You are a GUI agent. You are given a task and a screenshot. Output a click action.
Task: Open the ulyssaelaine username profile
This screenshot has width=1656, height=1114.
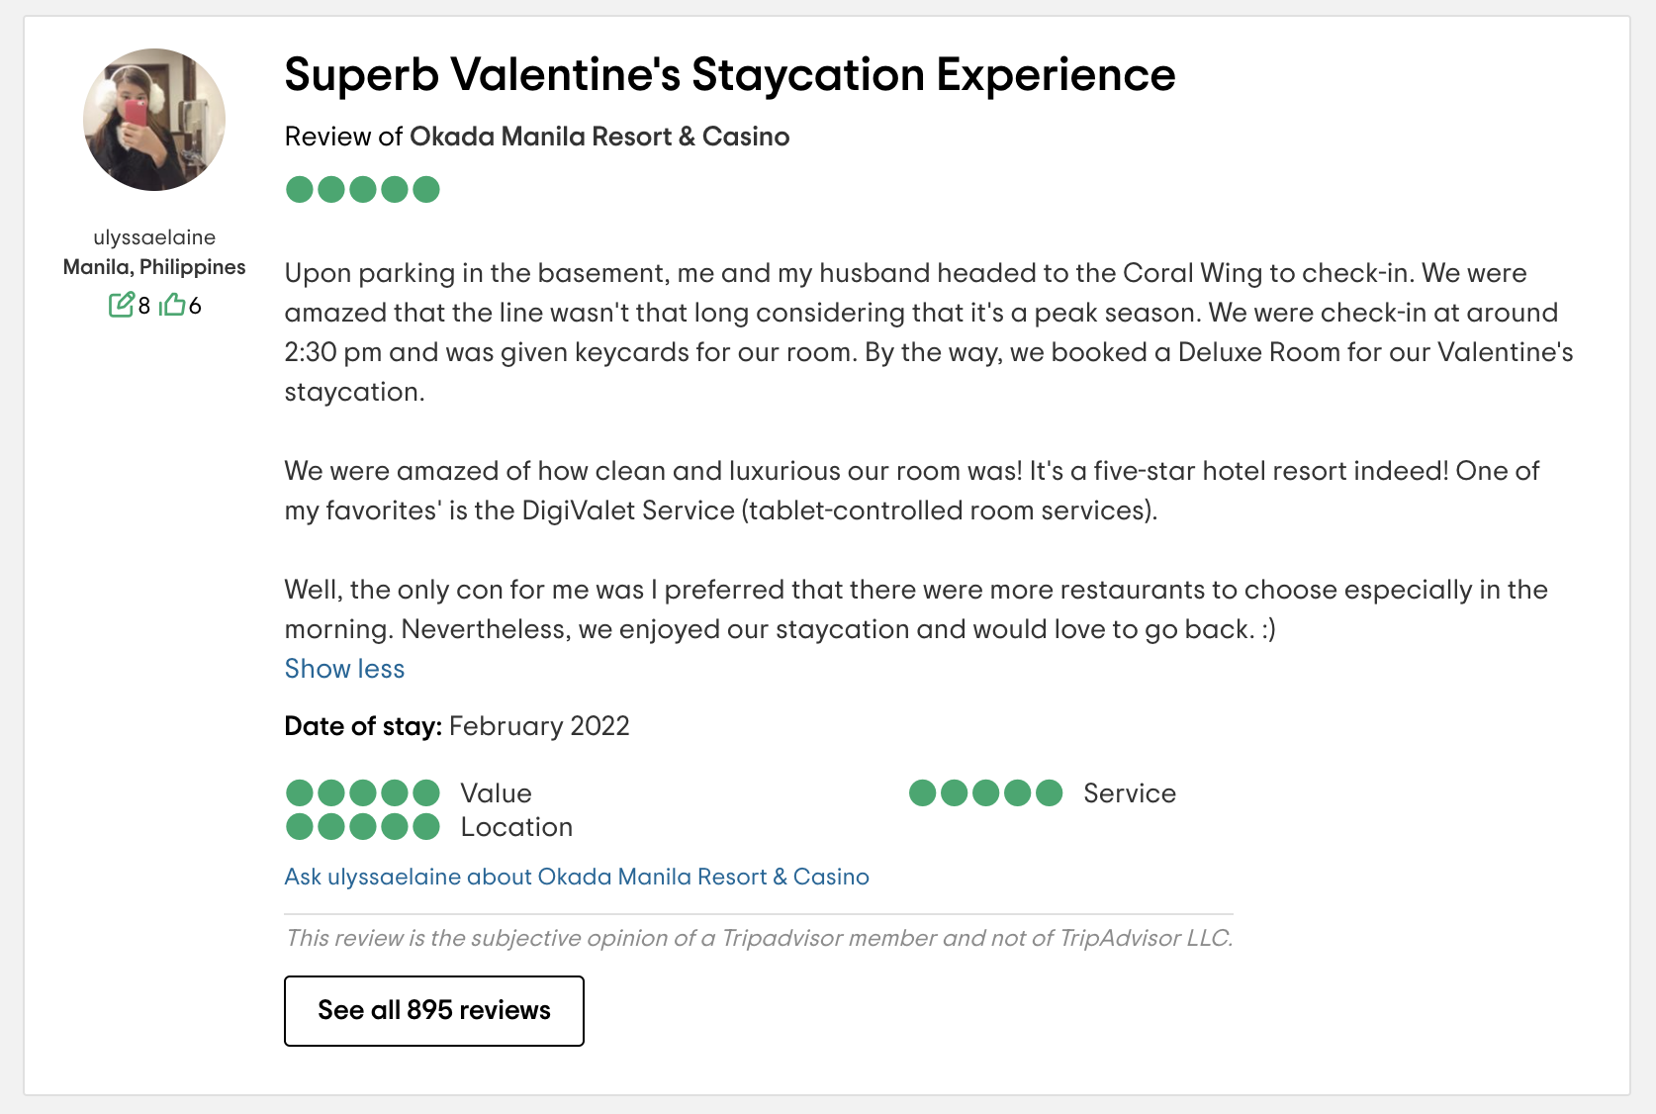point(154,237)
